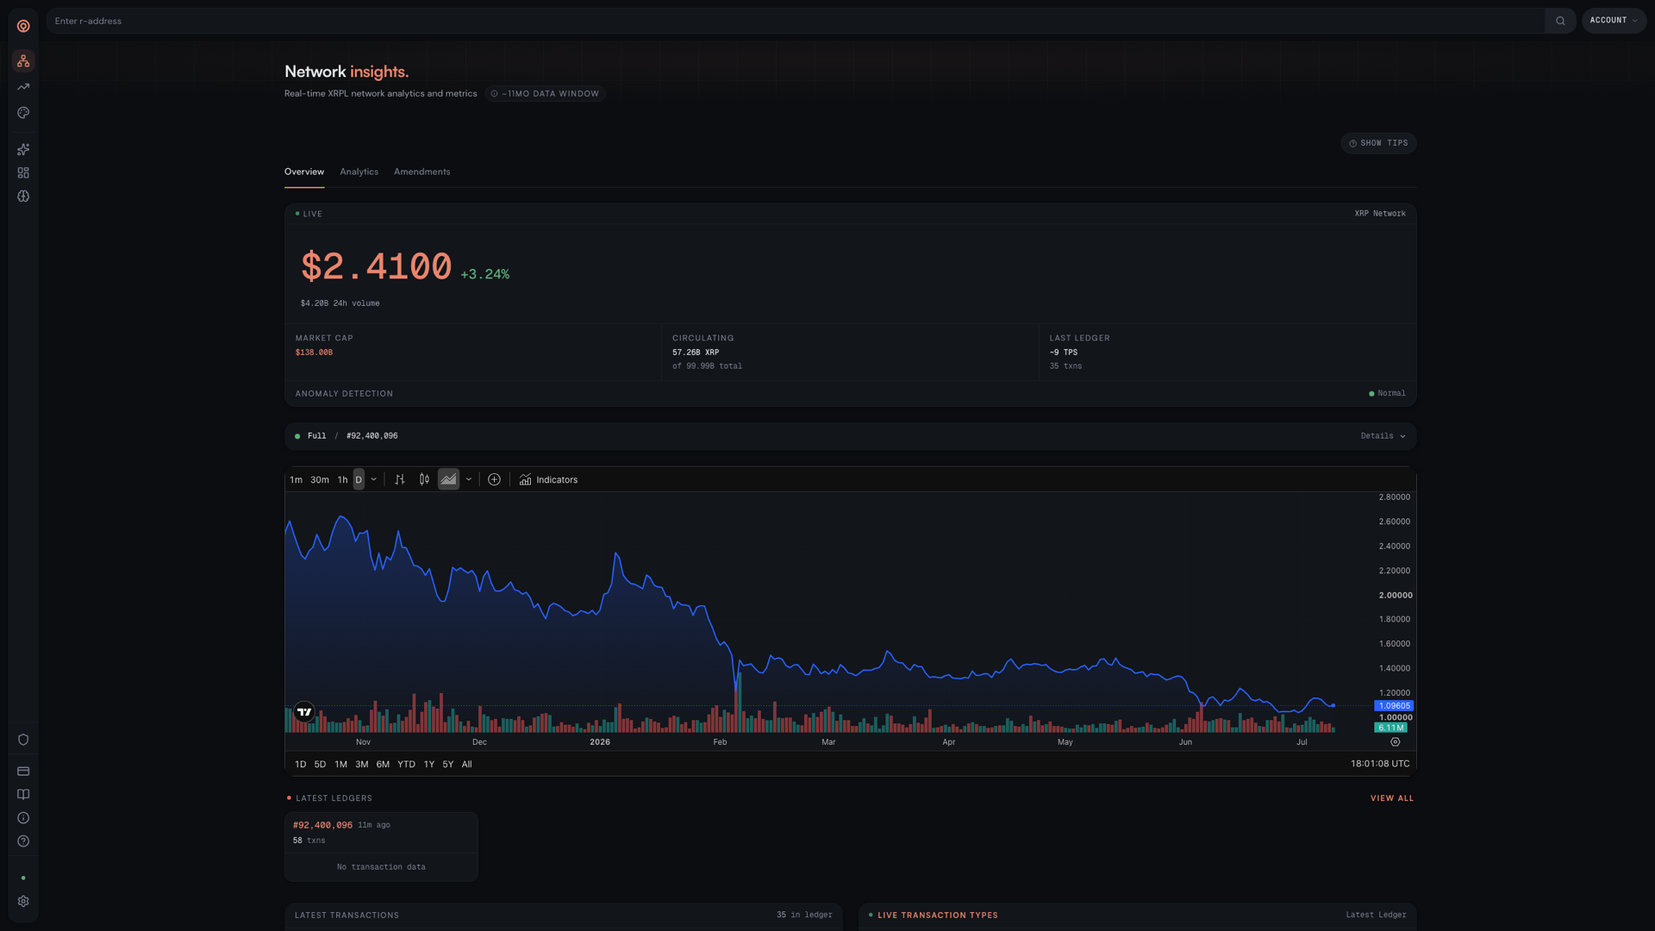
Task: Click the +3.24% price change
Action: point(484,274)
